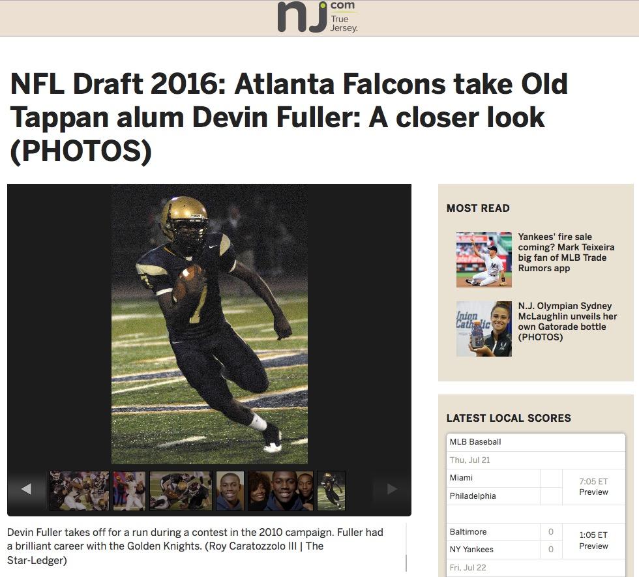Viewport: 639px width, 577px height.
Task: Click the NFL Draft 2016 article headline
Action: [x=288, y=117]
